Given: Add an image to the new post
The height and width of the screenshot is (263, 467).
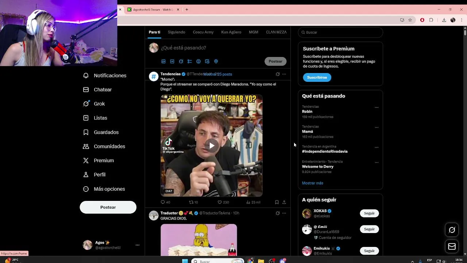Looking at the screenshot, I should [x=163, y=61].
